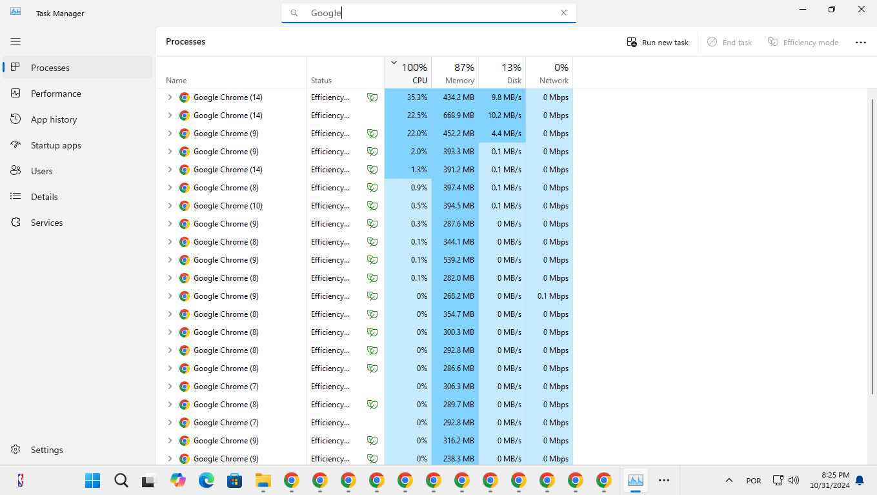Click the search field containing Google
877x495 pixels.
tap(428, 13)
